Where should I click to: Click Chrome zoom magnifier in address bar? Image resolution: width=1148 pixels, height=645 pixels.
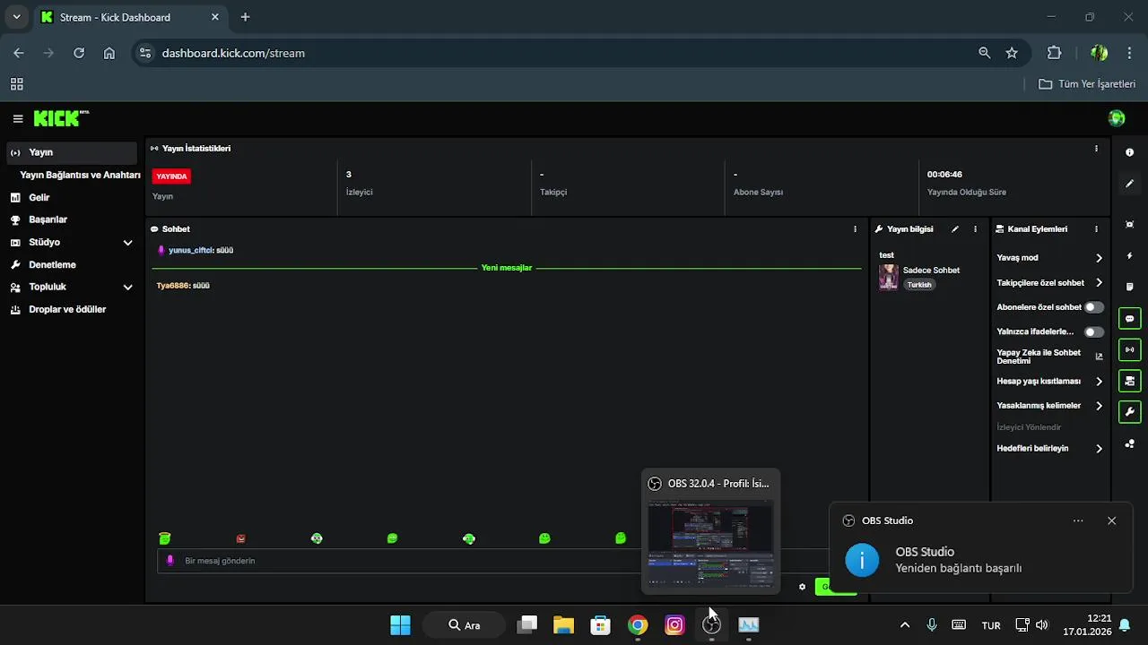tap(985, 53)
